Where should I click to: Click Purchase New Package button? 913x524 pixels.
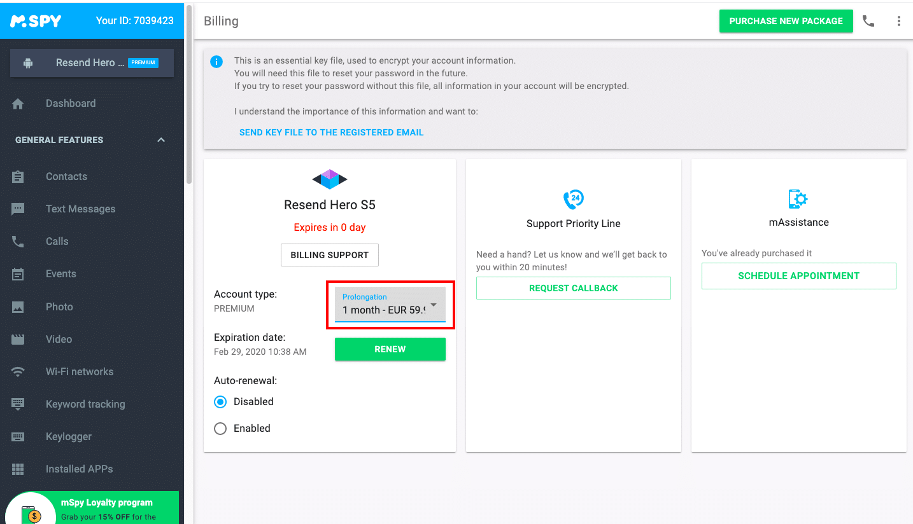tap(786, 21)
